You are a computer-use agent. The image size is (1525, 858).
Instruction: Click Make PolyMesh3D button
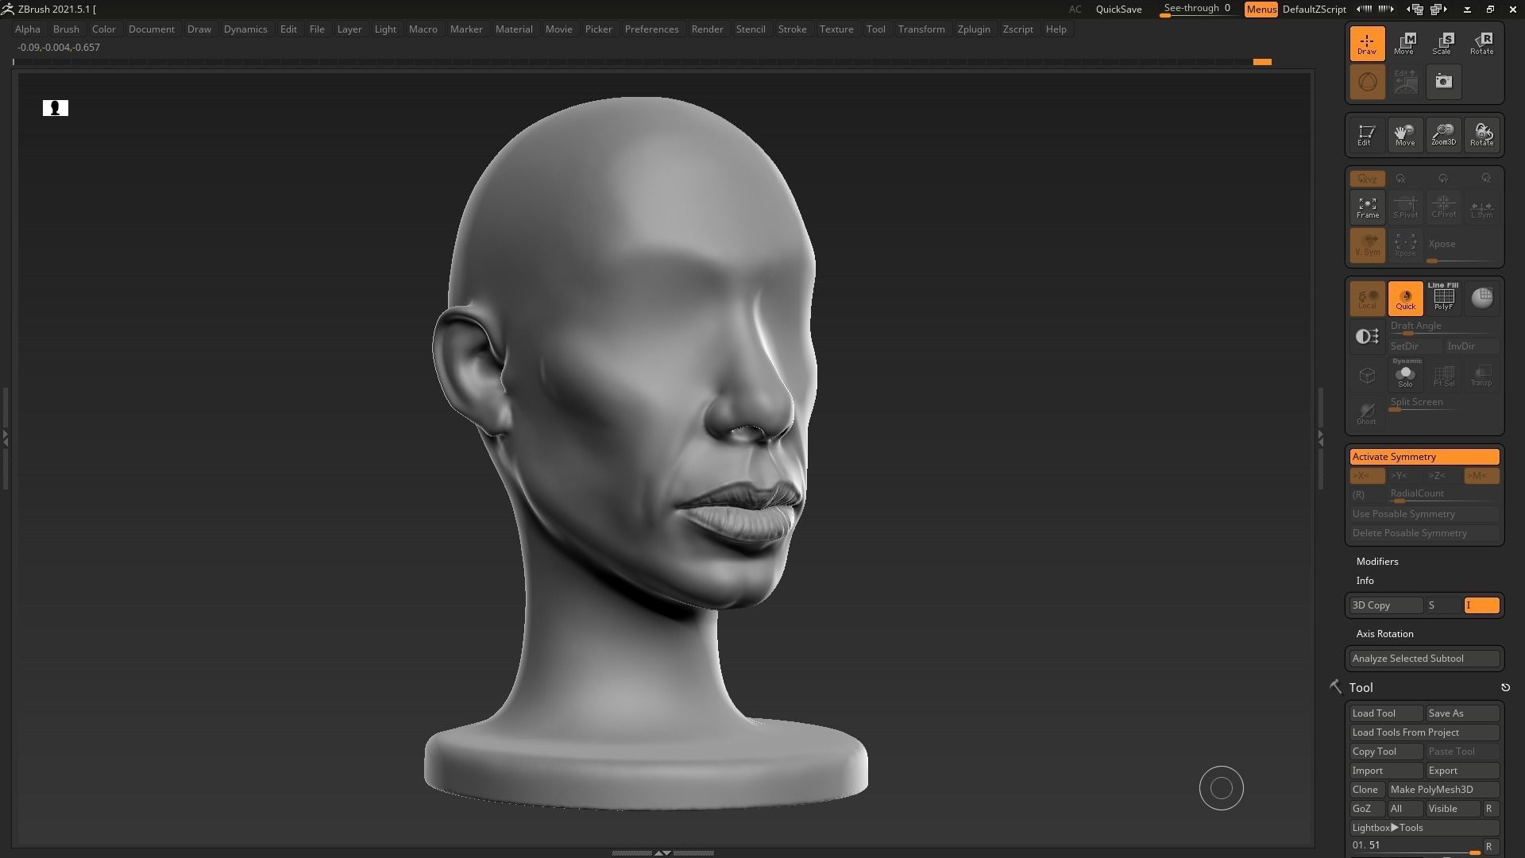tap(1443, 790)
